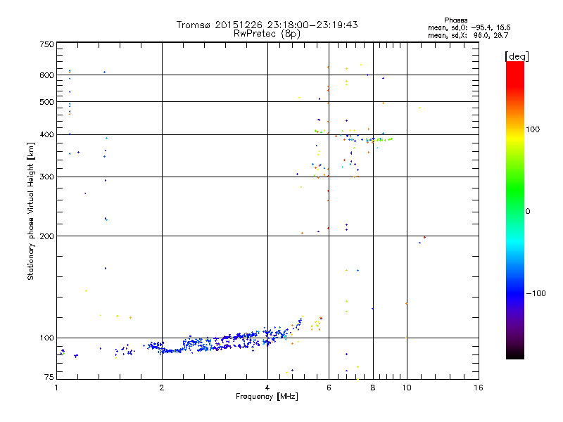This screenshot has height=422, width=563.
Task: Click the x-axis label '16'
Action: click(x=479, y=388)
